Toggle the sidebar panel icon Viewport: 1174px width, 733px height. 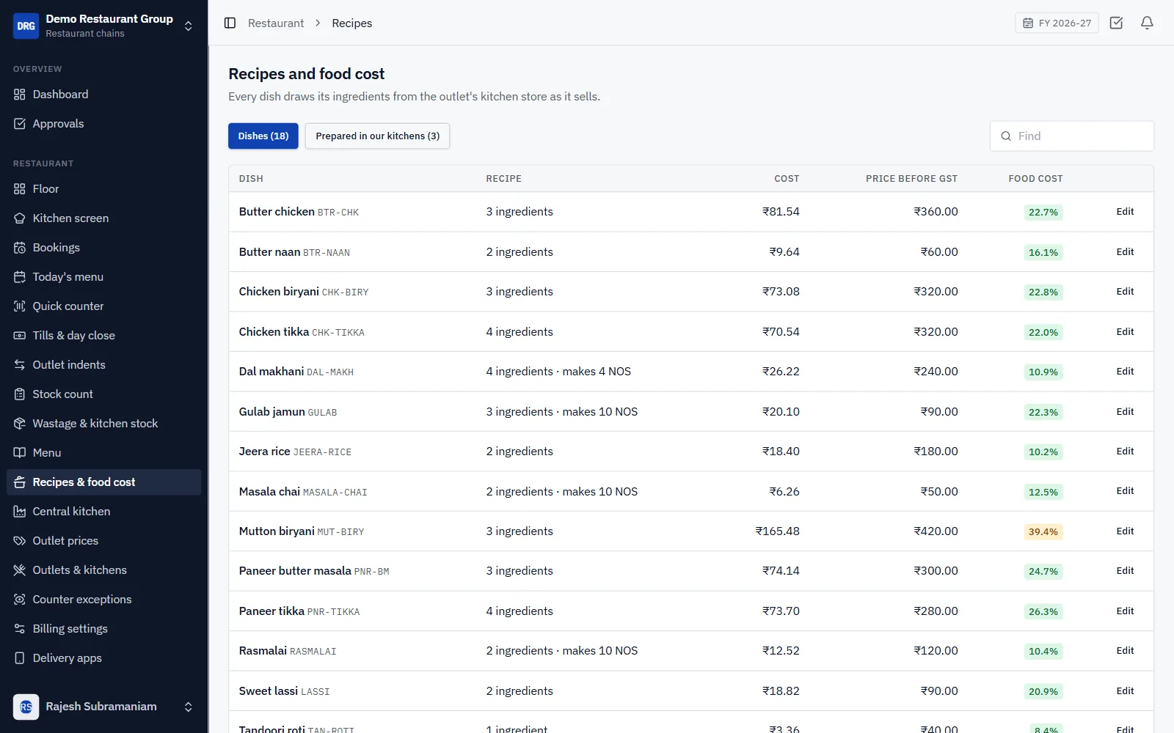click(230, 23)
